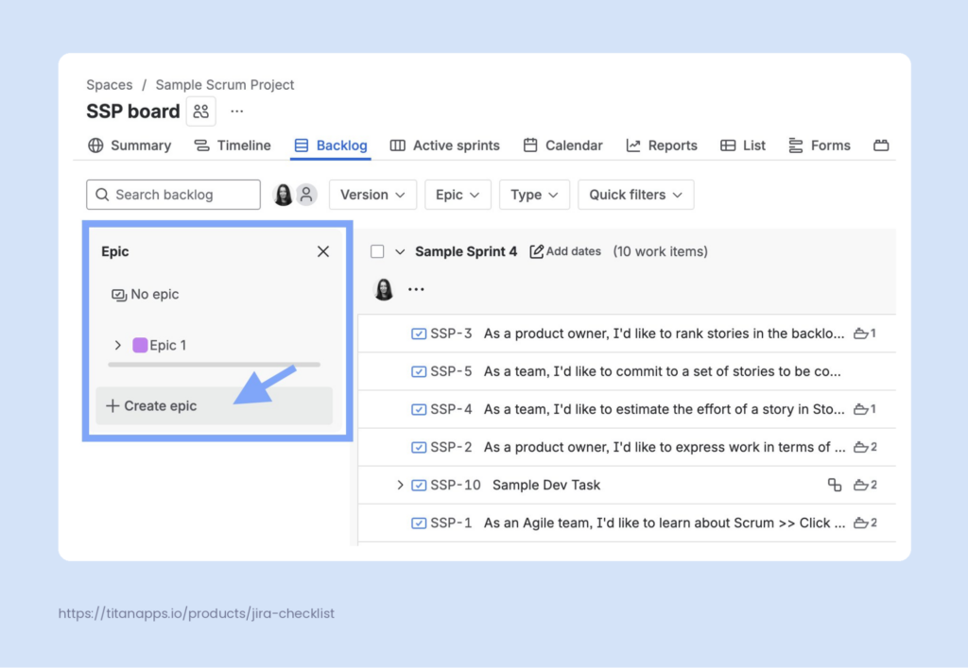
Task: Switch to the Timeline tab
Action: click(233, 146)
